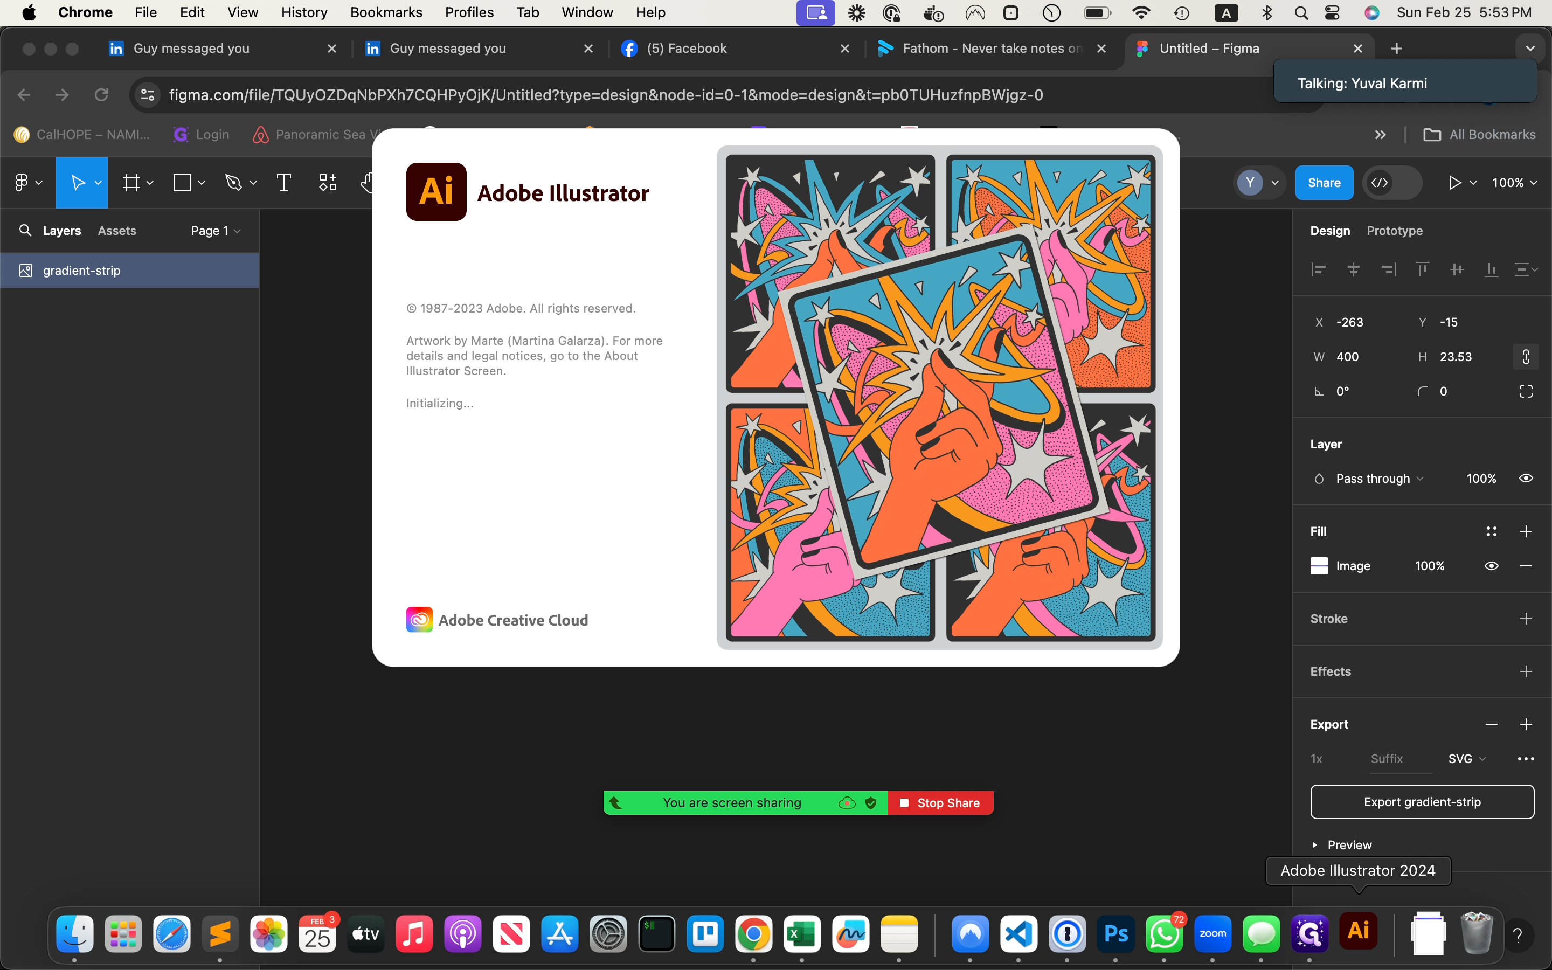Open Move tool options chevron
The height and width of the screenshot is (970, 1552).
98,183
